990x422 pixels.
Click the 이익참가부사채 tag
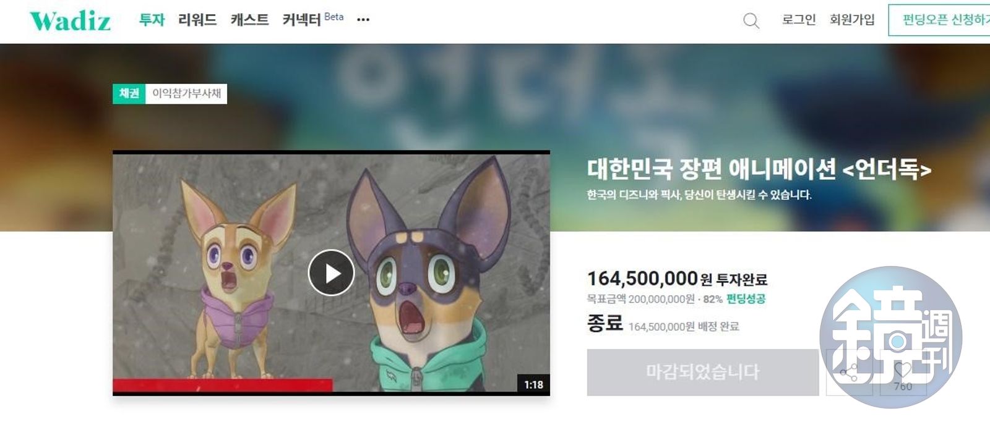coord(186,93)
